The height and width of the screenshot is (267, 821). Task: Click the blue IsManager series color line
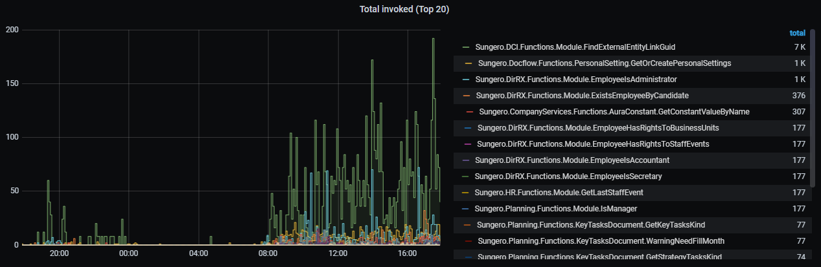(x=465, y=209)
